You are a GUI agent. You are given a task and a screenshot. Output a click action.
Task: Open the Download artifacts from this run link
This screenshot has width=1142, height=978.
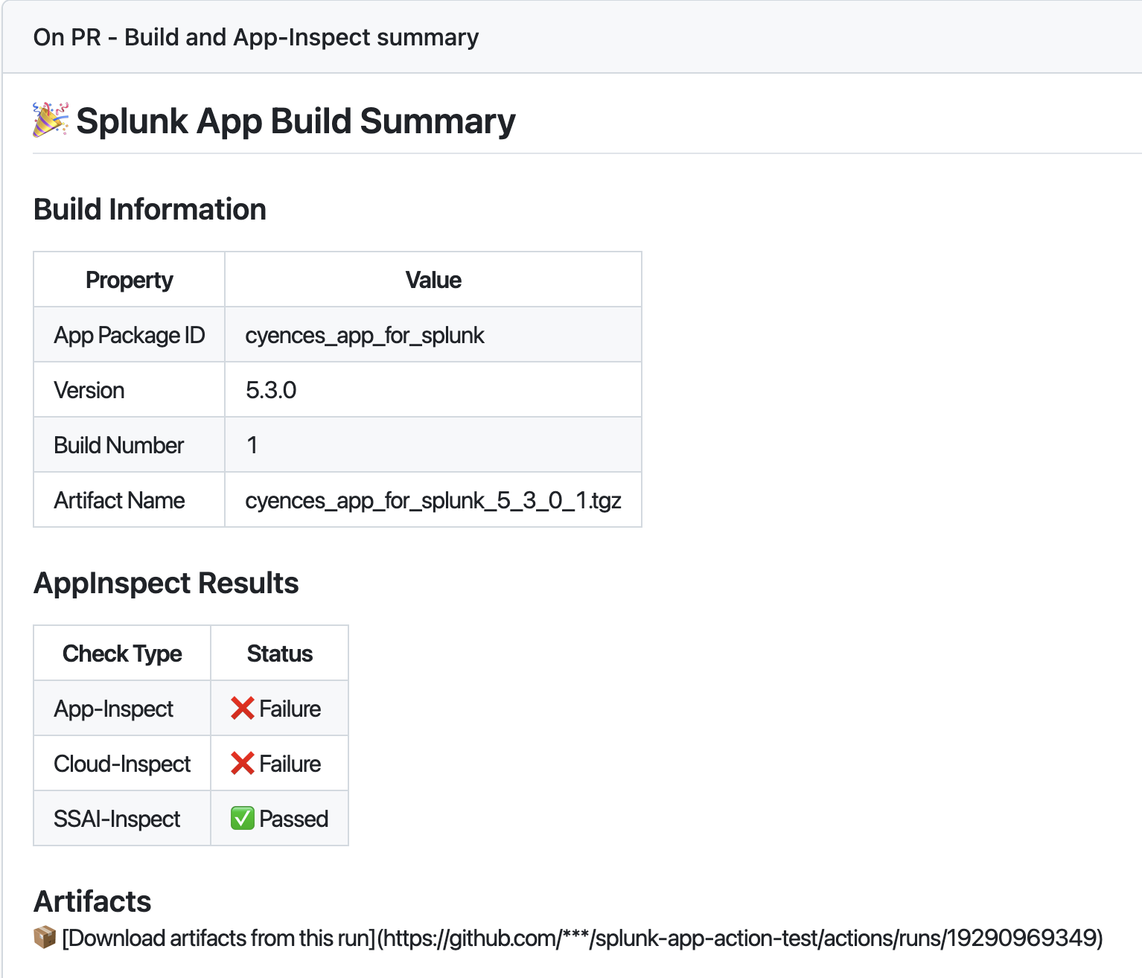tap(582, 938)
